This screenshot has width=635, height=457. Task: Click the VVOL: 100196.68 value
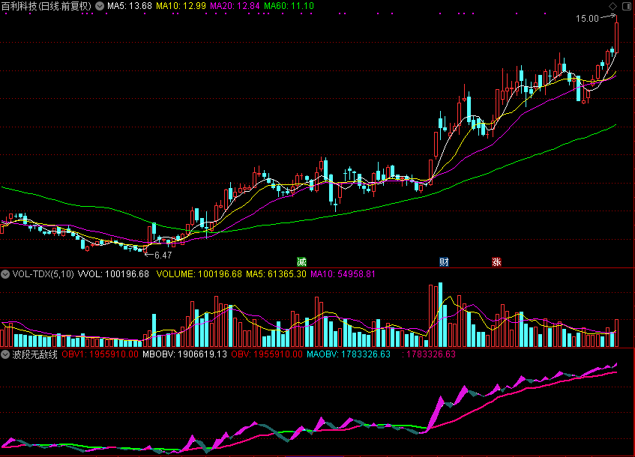click(x=113, y=274)
